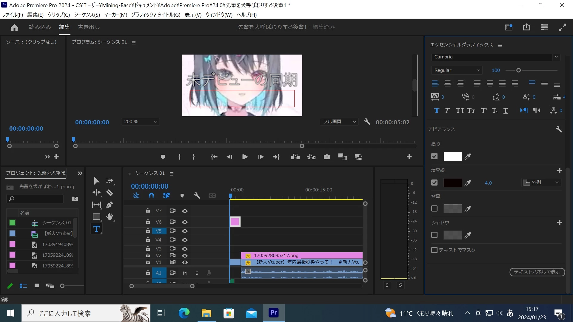Image resolution: width=573 pixels, height=322 pixels.
Task: Select the Pen tool in the toolbox
Action: click(x=110, y=205)
